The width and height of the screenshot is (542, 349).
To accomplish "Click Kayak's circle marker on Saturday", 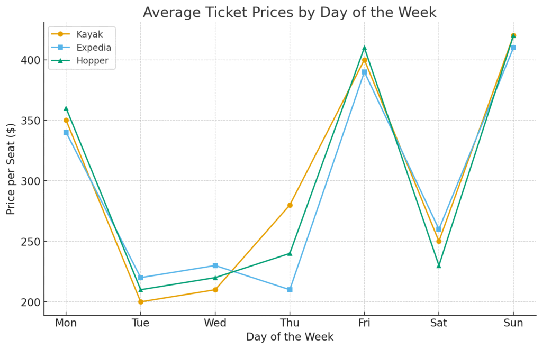I will pos(439,241).
